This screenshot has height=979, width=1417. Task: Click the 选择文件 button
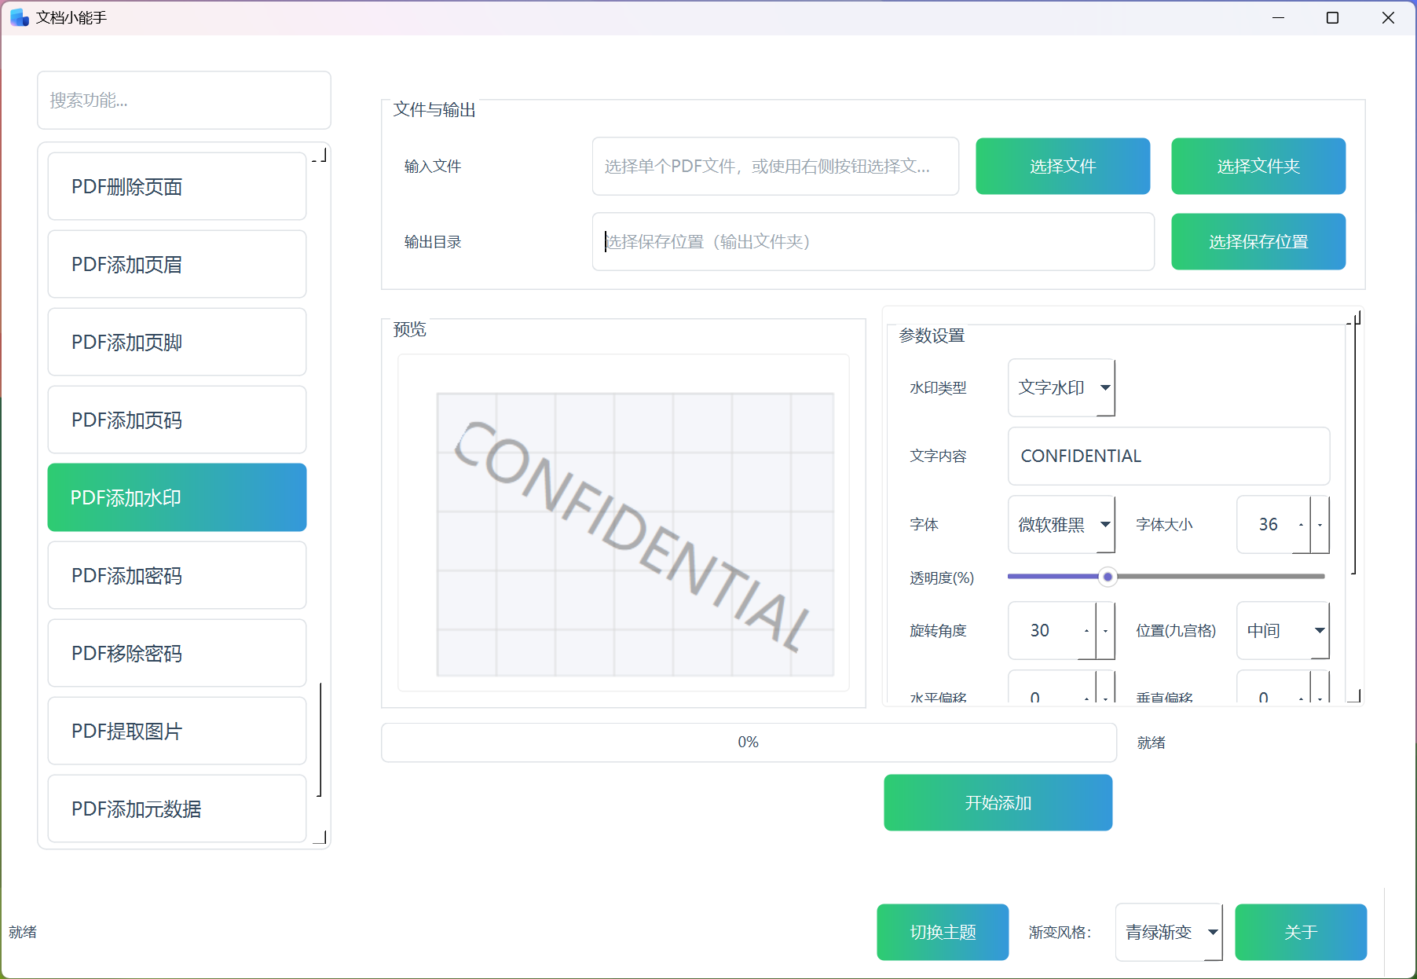pyautogui.click(x=1062, y=167)
